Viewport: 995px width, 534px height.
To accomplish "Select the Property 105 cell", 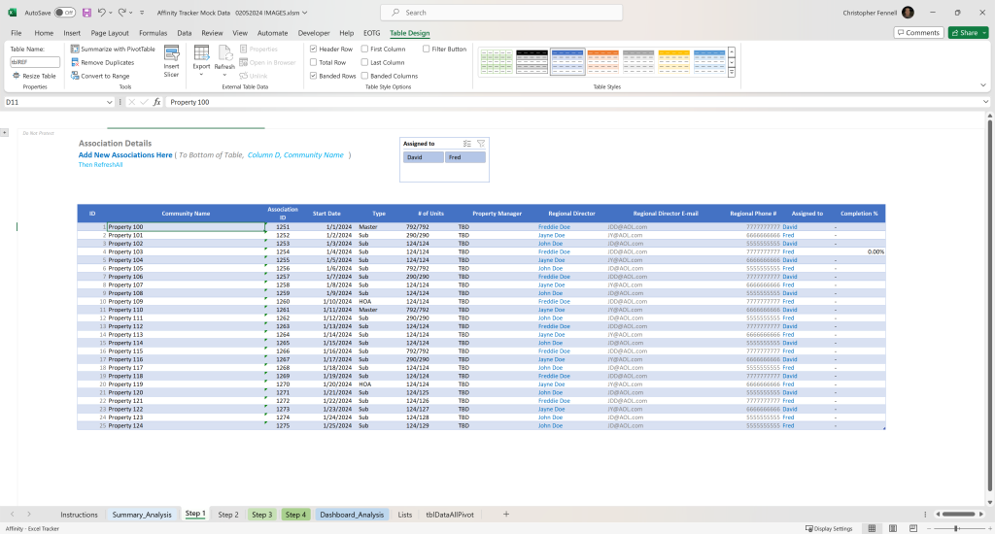I will (x=186, y=268).
